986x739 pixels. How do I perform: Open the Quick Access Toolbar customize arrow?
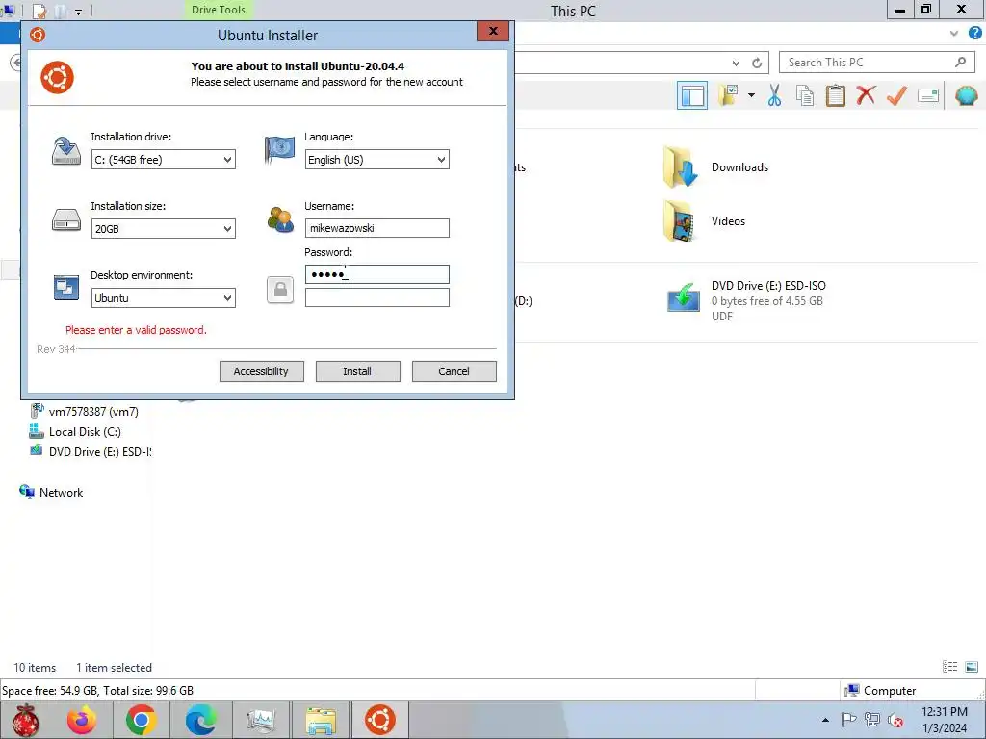79,12
